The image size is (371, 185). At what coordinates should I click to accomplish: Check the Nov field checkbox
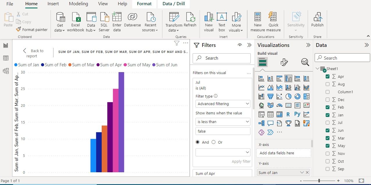coord(328,153)
